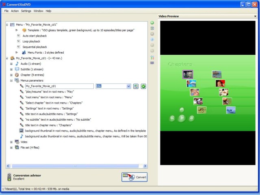Open the Window menu
Viewport: 260px width, 195px height.
(x=38, y=11)
